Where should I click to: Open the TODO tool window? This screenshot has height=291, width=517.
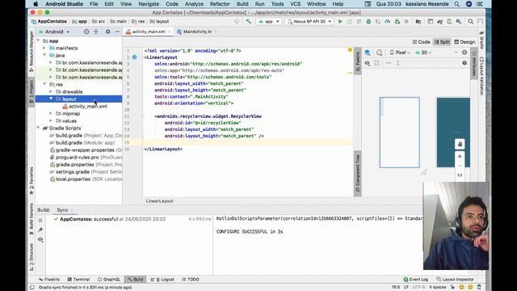(191, 280)
